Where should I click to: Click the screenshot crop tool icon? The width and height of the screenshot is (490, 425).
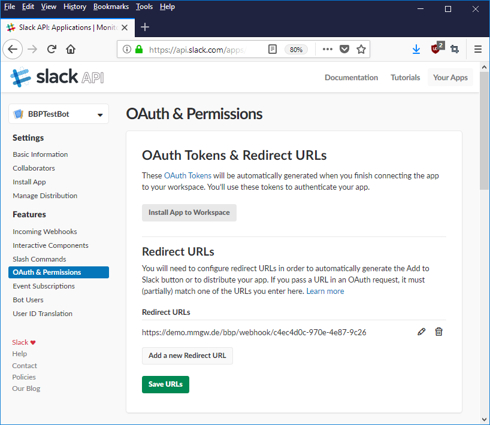(x=455, y=49)
